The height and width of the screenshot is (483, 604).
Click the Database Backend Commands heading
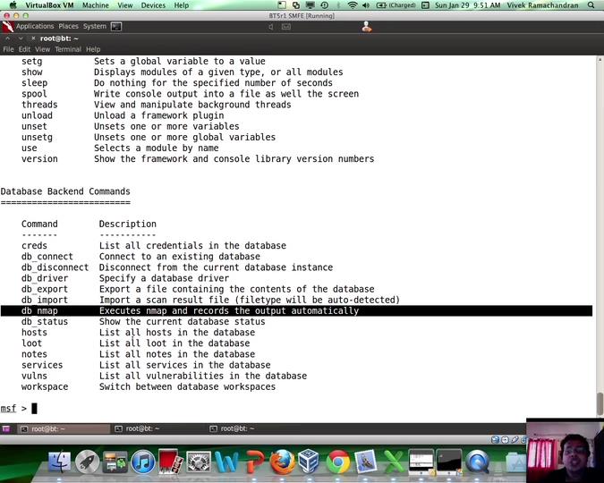click(65, 191)
